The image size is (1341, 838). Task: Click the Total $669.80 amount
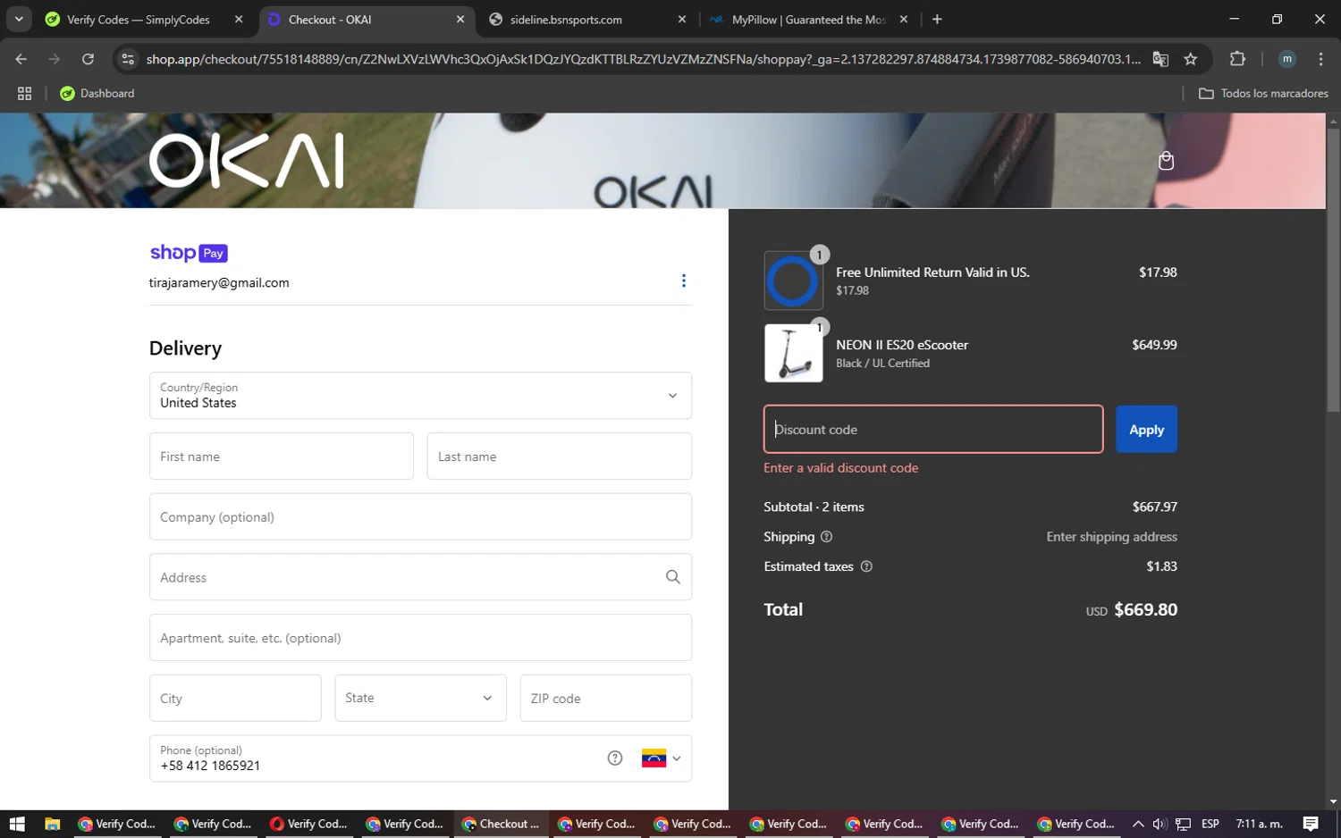tap(1145, 610)
